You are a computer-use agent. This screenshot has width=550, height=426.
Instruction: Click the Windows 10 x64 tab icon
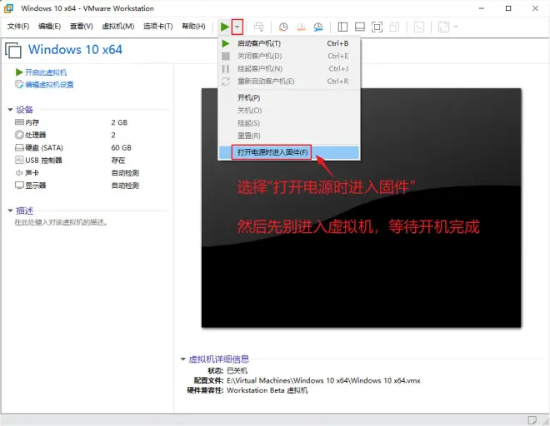(13, 50)
